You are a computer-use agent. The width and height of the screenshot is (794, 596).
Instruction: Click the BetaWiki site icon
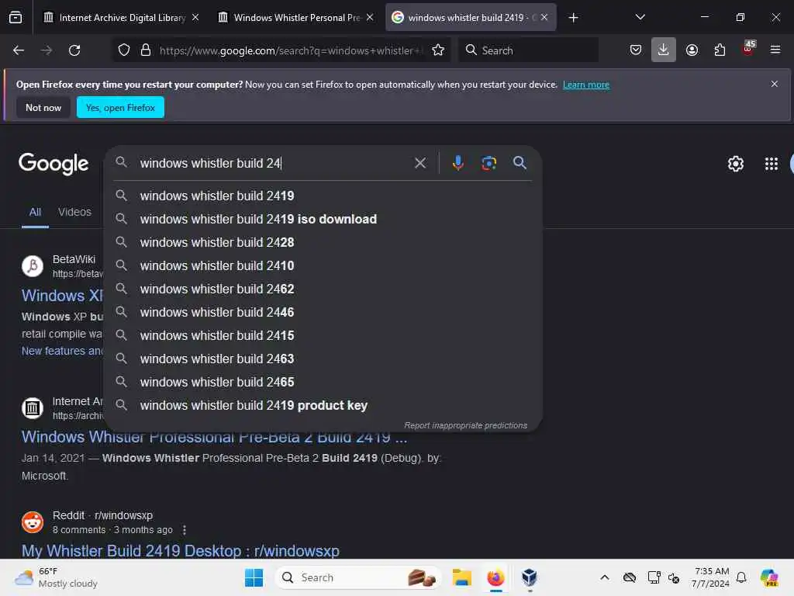click(x=33, y=265)
